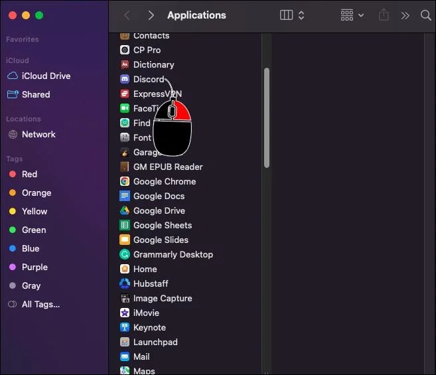Expand the group-by grid dropdown
Screen dimensions: 436x375
(x=352, y=15)
